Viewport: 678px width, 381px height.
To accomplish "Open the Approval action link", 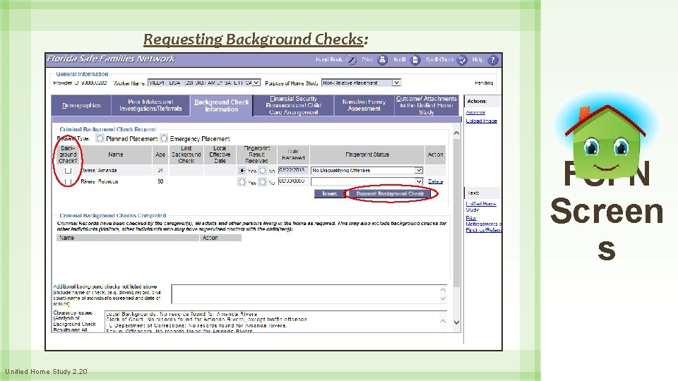I will (475, 112).
